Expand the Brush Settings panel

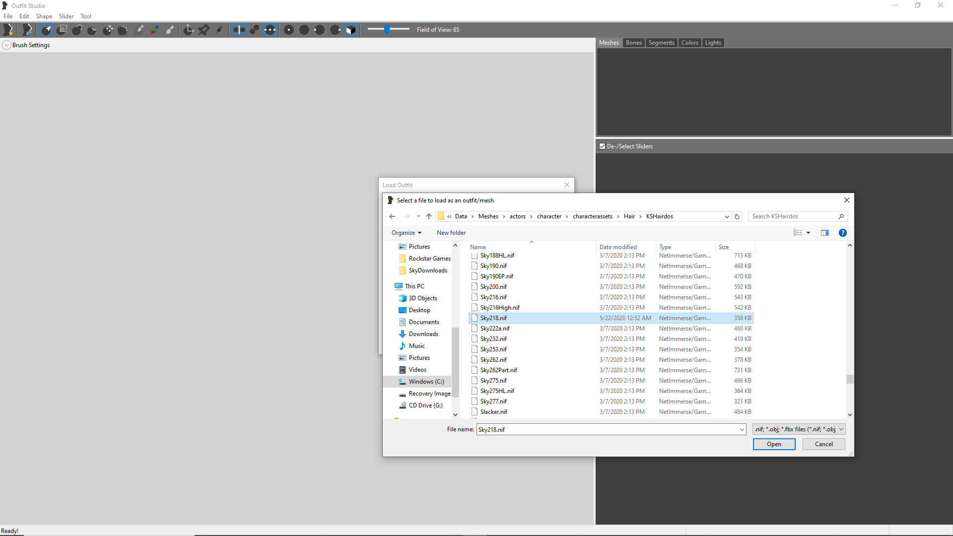[x=7, y=45]
